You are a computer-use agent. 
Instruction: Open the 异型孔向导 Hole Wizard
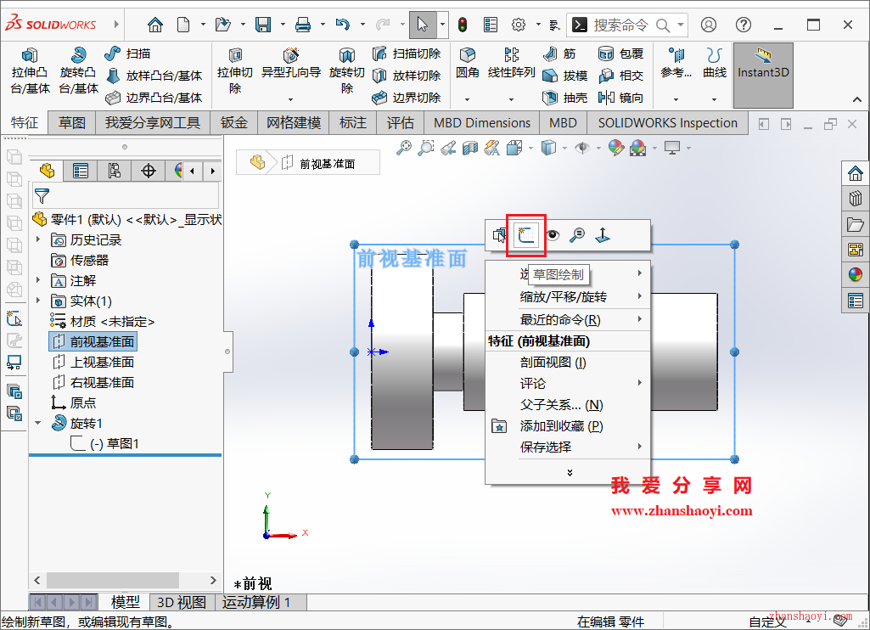point(289,66)
